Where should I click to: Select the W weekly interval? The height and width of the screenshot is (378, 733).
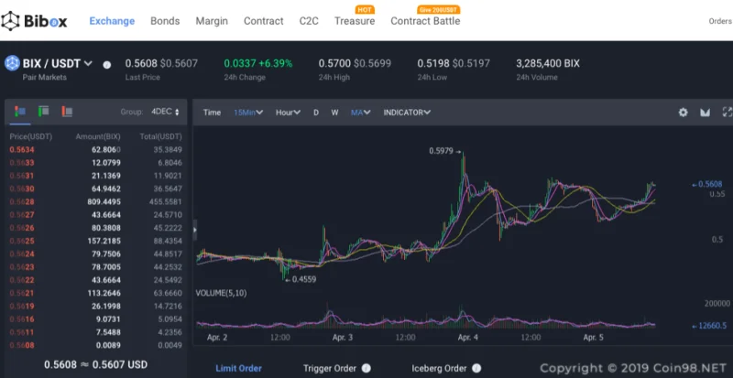pyautogui.click(x=334, y=113)
